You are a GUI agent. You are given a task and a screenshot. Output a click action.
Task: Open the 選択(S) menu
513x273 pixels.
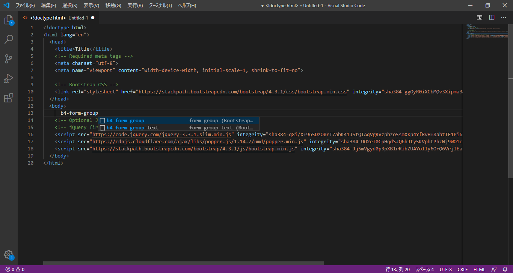coord(70,5)
